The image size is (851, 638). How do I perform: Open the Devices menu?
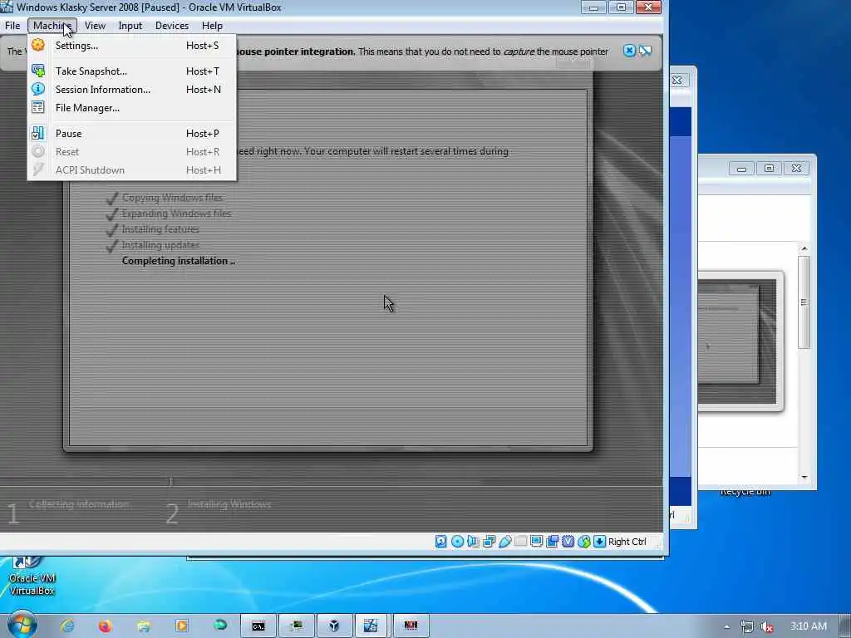(x=172, y=26)
